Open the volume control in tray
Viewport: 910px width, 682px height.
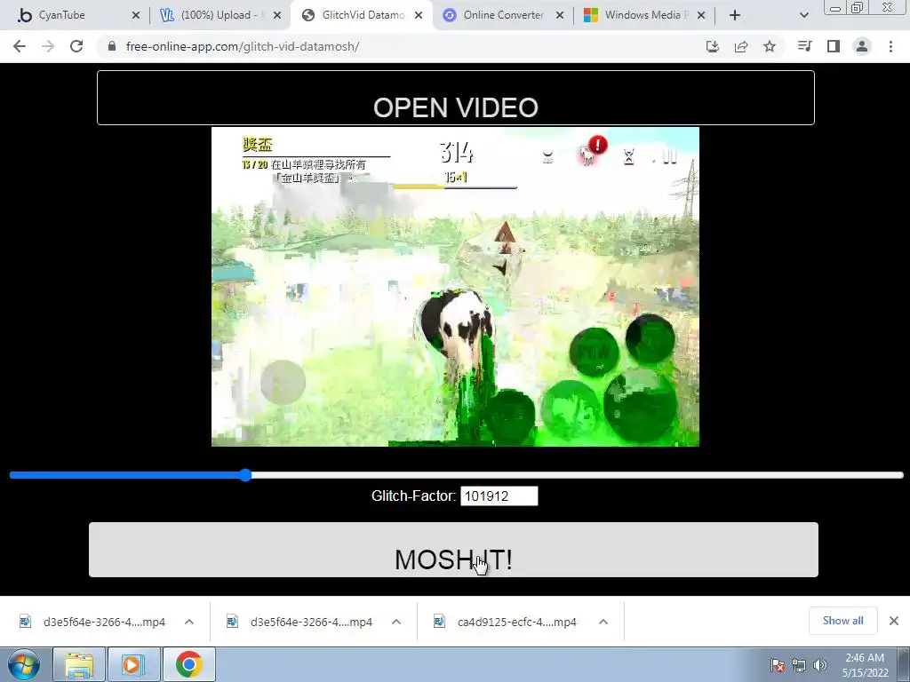[x=819, y=665]
